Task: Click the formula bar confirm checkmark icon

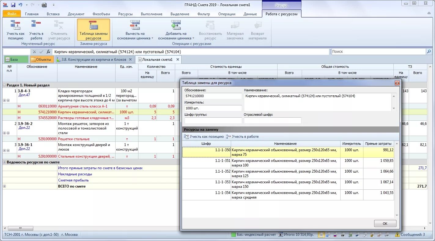Action: (41, 52)
